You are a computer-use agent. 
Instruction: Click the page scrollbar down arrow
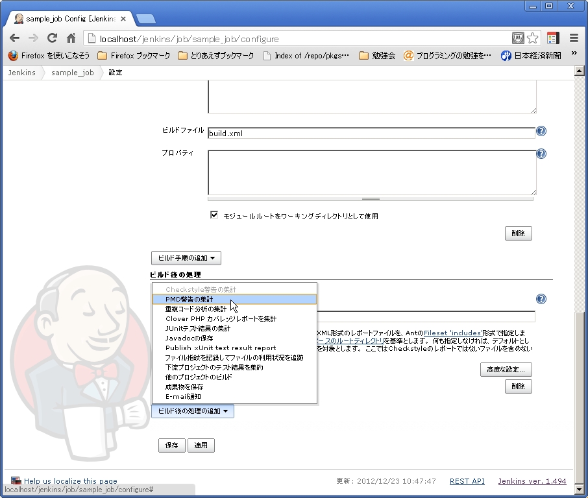[x=579, y=489]
